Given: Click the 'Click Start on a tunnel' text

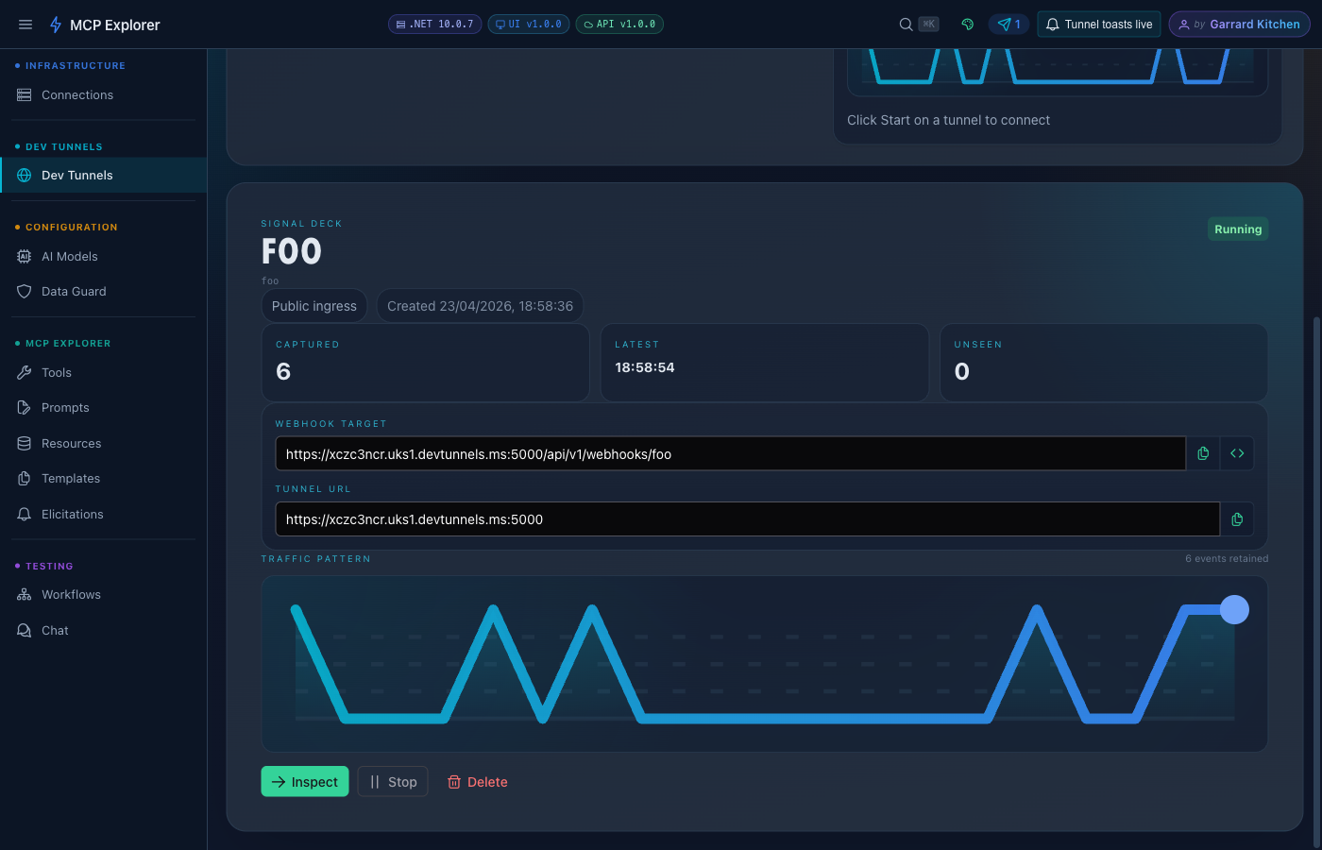Looking at the screenshot, I should [x=948, y=120].
